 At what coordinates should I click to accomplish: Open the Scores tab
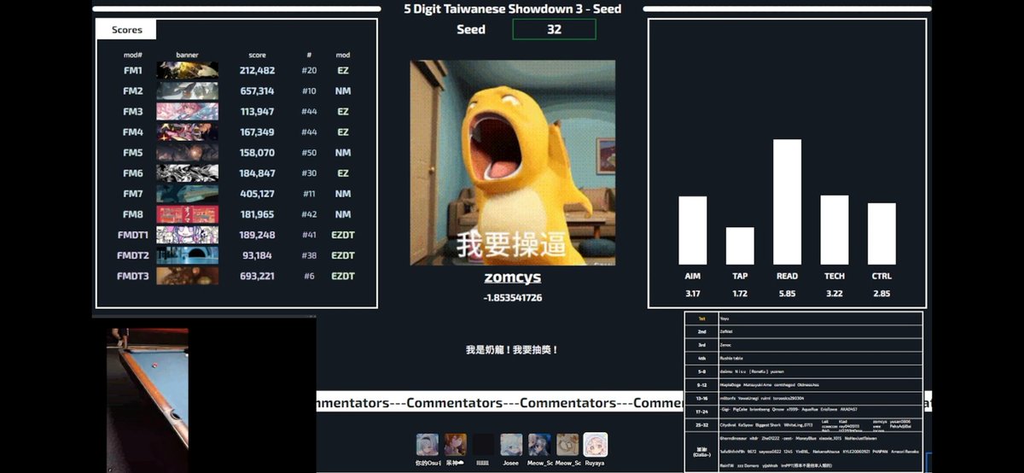[x=127, y=30]
